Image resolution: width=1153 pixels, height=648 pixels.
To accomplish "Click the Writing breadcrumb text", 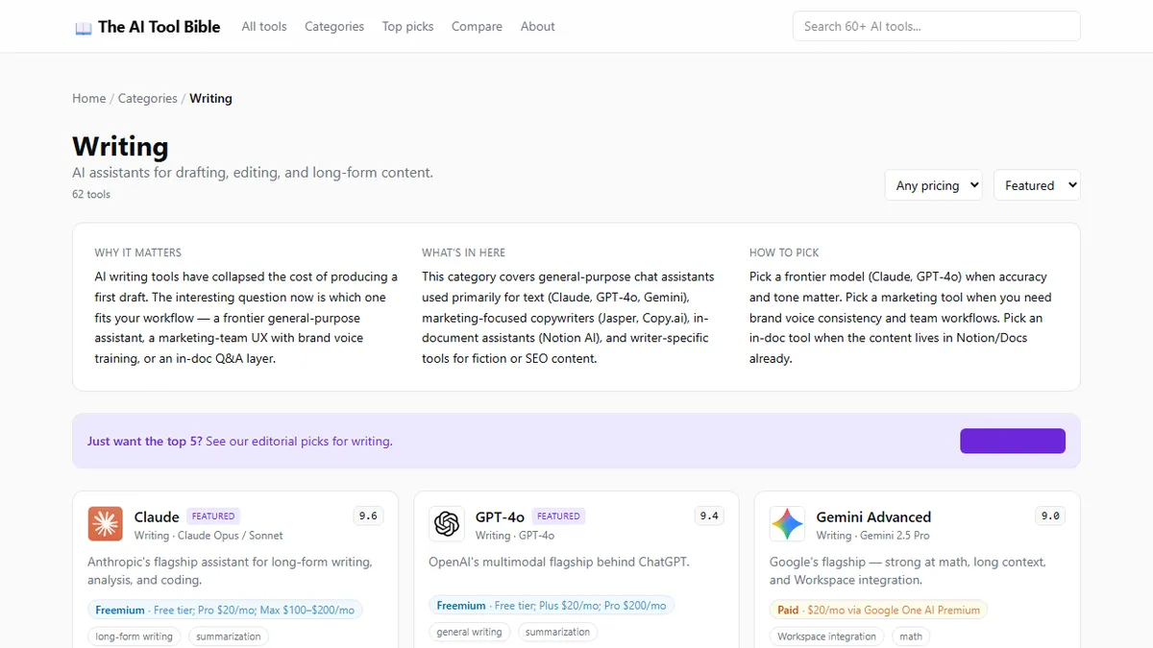I will point(210,99).
